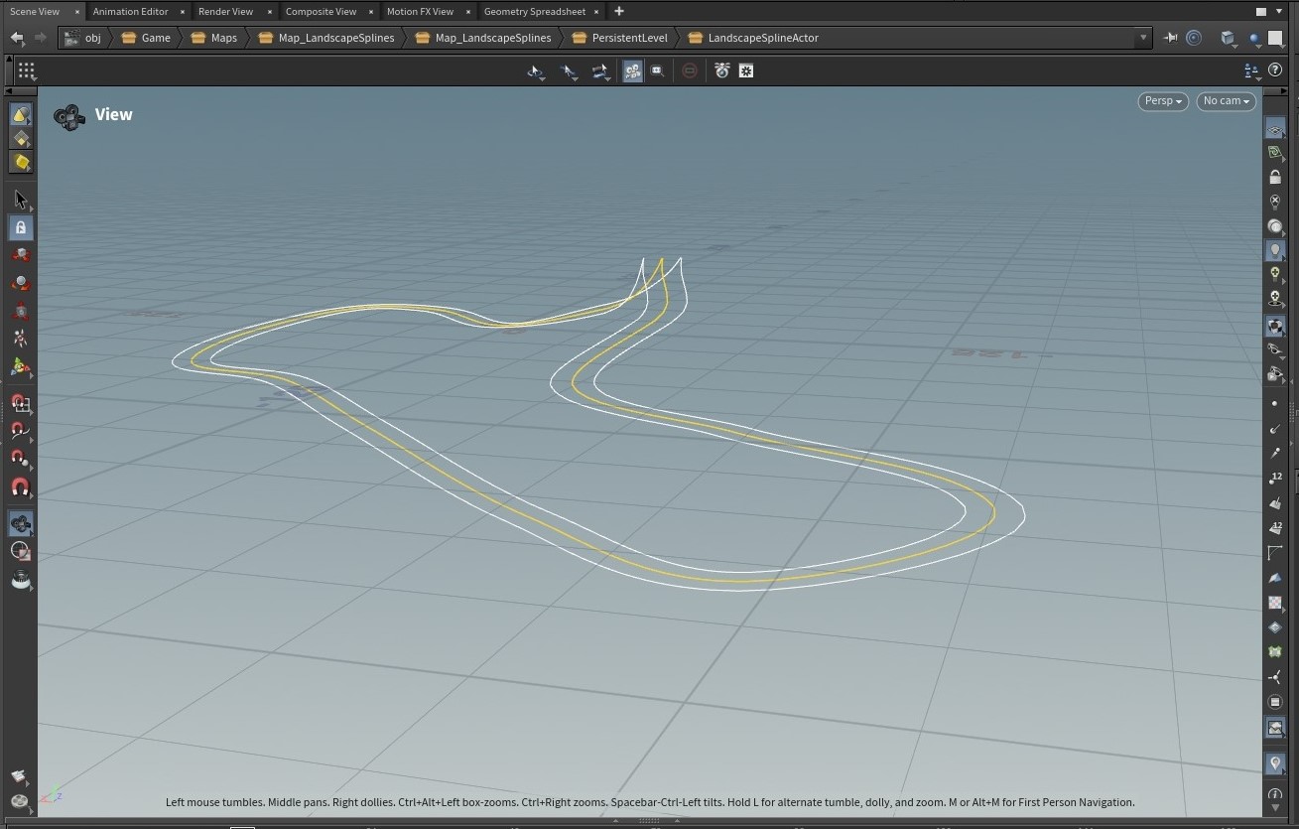Toggle the padlock icon in right display toolbar
This screenshot has height=829, width=1299.
pos(1275,177)
